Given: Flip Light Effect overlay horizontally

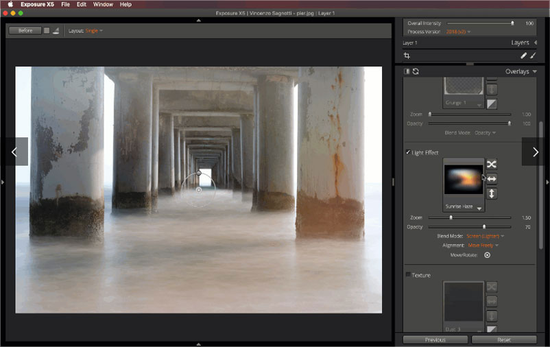Looking at the screenshot, I should point(492,179).
